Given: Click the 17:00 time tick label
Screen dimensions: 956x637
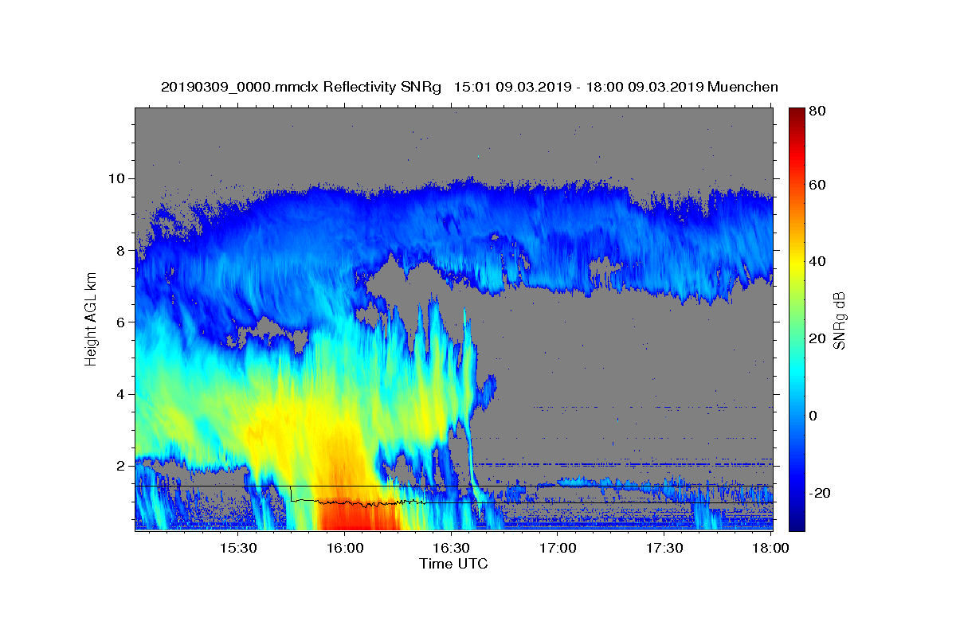Looking at the screenshot, I should [x=558, y=548].
